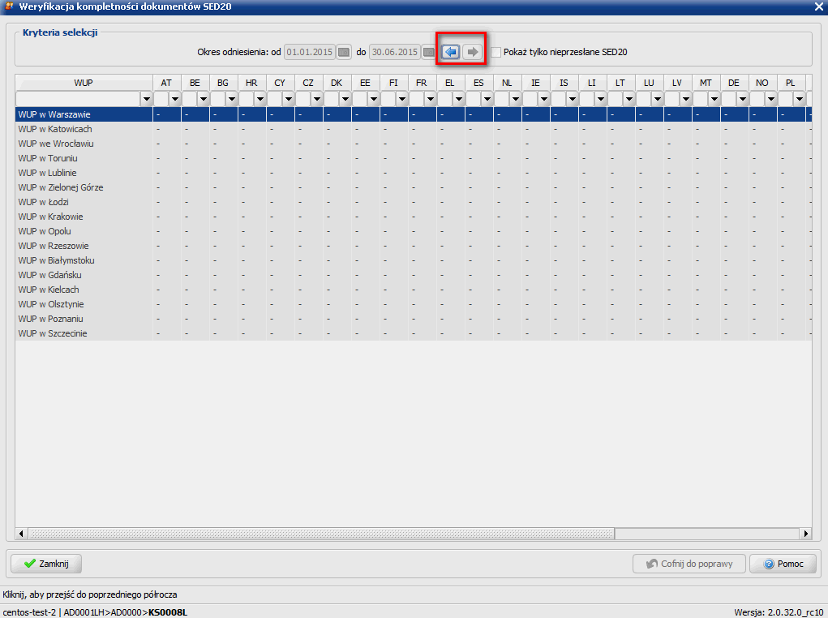Viewport: 828px width, 618px height.
Task: Open the LU column filter dropdown
Action: tap(658, 99)
